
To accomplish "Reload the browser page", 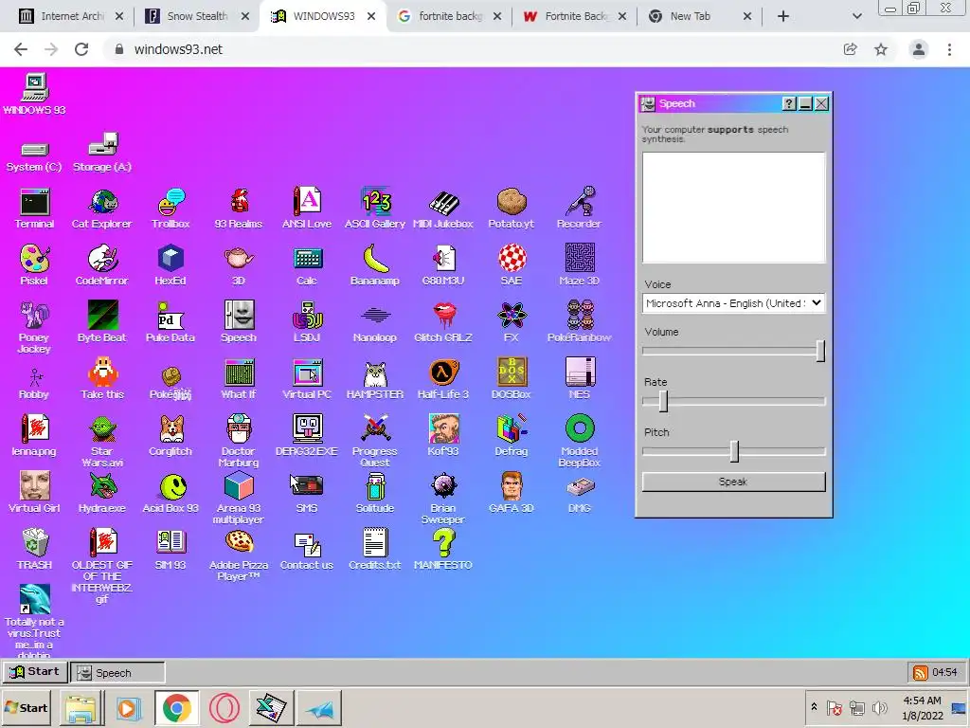I will (81, 49).
